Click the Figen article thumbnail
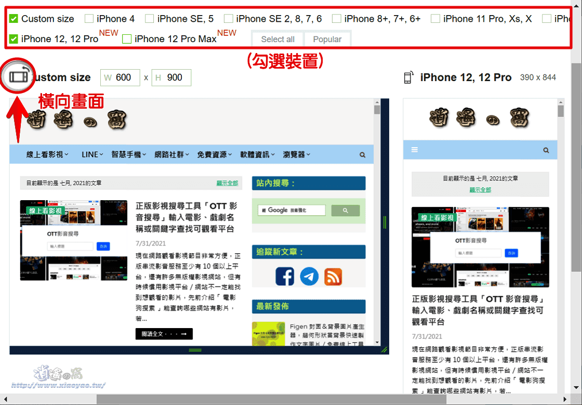Viewport: 582px width, 405px height. (268, 334)
